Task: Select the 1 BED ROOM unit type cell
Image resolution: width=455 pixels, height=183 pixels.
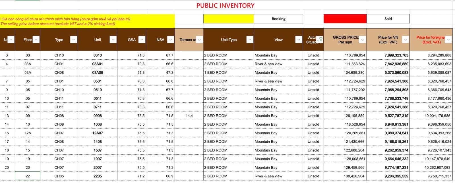Action: [x=229, y=73]
